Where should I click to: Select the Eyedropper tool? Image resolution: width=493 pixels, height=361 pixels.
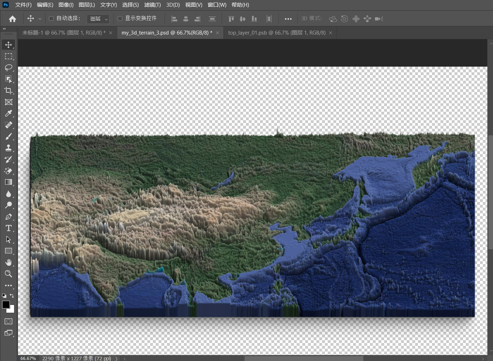(x=8, y=114)
